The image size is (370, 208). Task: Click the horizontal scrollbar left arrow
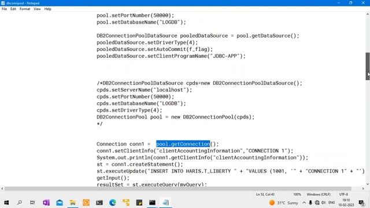[2, 189]
